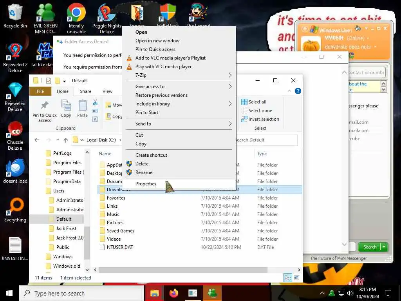The image size is (401, 301).
Task: Open the Action Center notification icon
Action: [388, 293]
